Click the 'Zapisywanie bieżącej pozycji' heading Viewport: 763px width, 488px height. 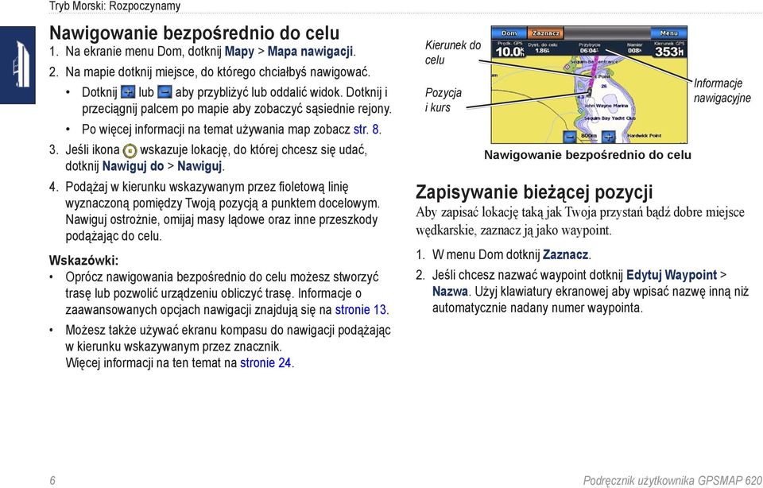[534, 192]
